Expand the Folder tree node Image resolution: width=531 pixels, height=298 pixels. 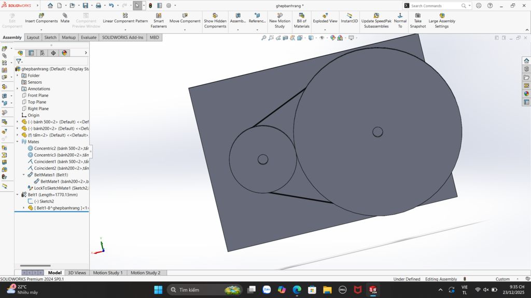click(x=18, y=76)
